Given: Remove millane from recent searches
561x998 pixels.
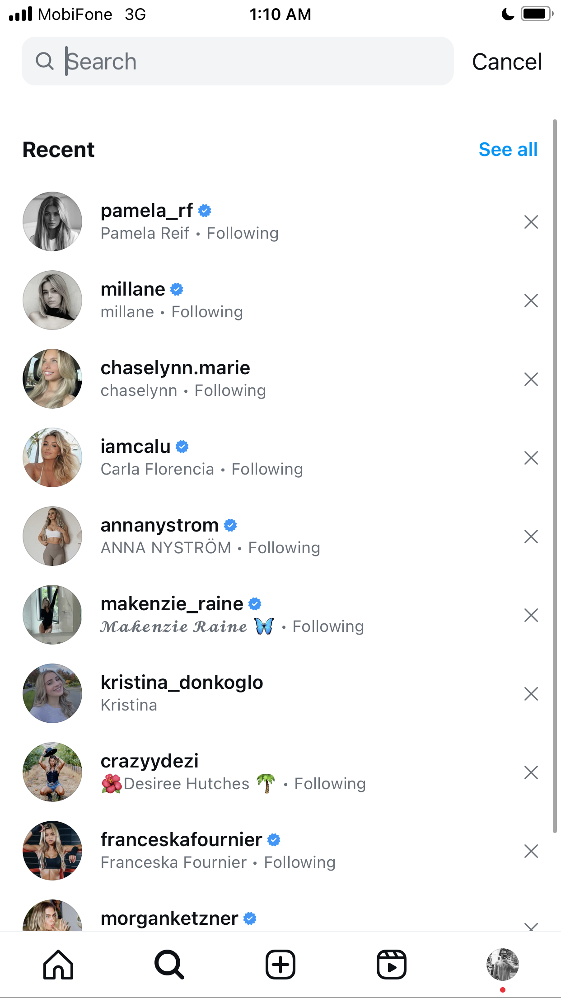Looking at the screenshot, I should pyautogui.click(x=531, y=301).
